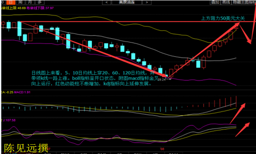Select the 日 (daily) period tab
Screen dimensions: 256x154
coord(11,2)
